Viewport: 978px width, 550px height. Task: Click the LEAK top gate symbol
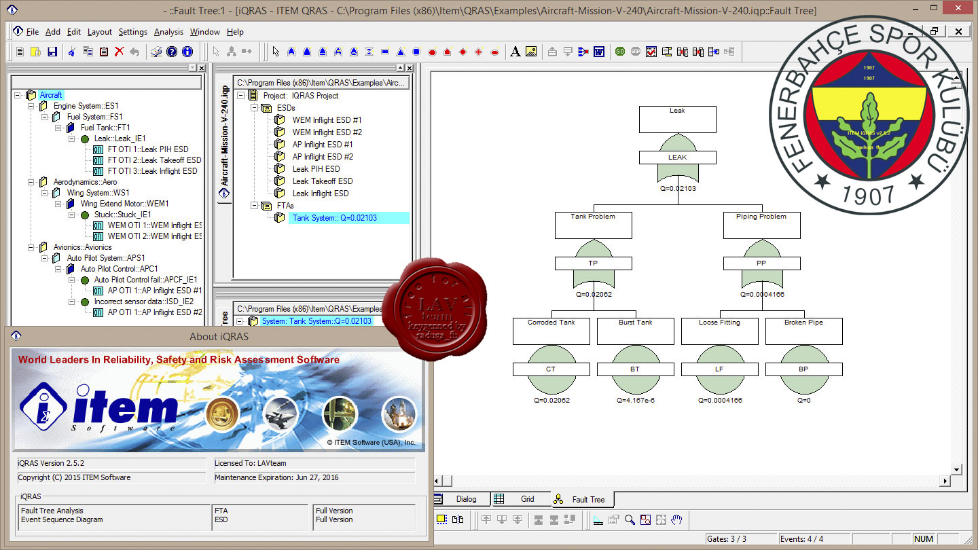(x=677, y=158)
